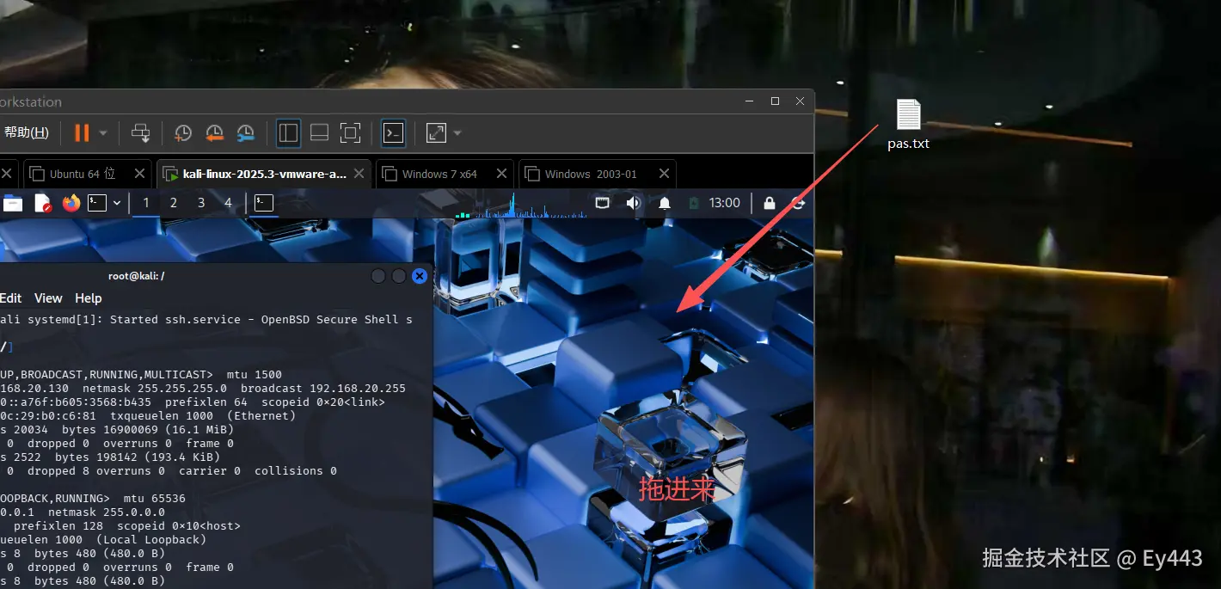Switch to Kali workspace 1

tap(146, 203)
